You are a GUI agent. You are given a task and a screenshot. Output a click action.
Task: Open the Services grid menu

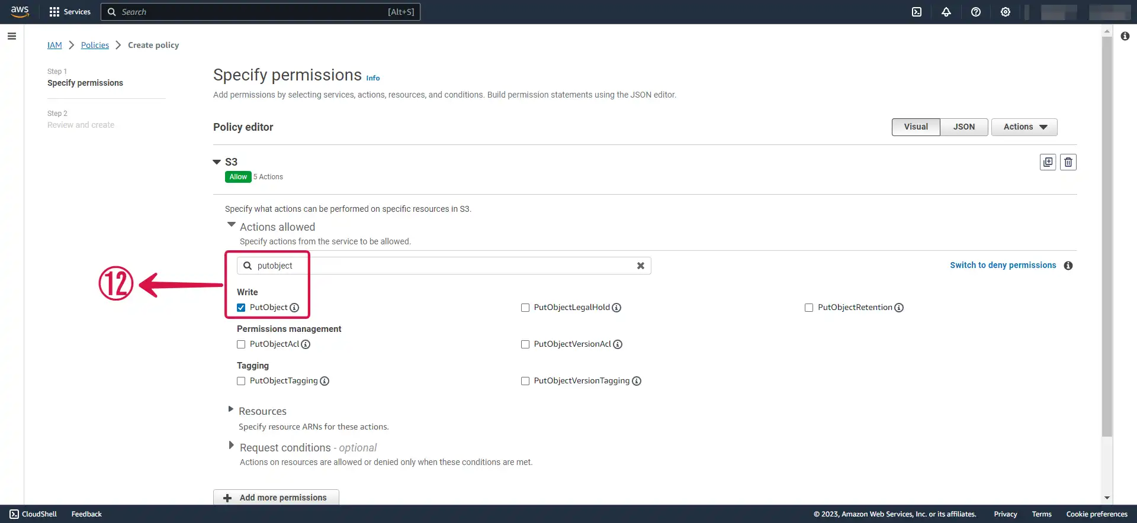[x=70, y=12]
